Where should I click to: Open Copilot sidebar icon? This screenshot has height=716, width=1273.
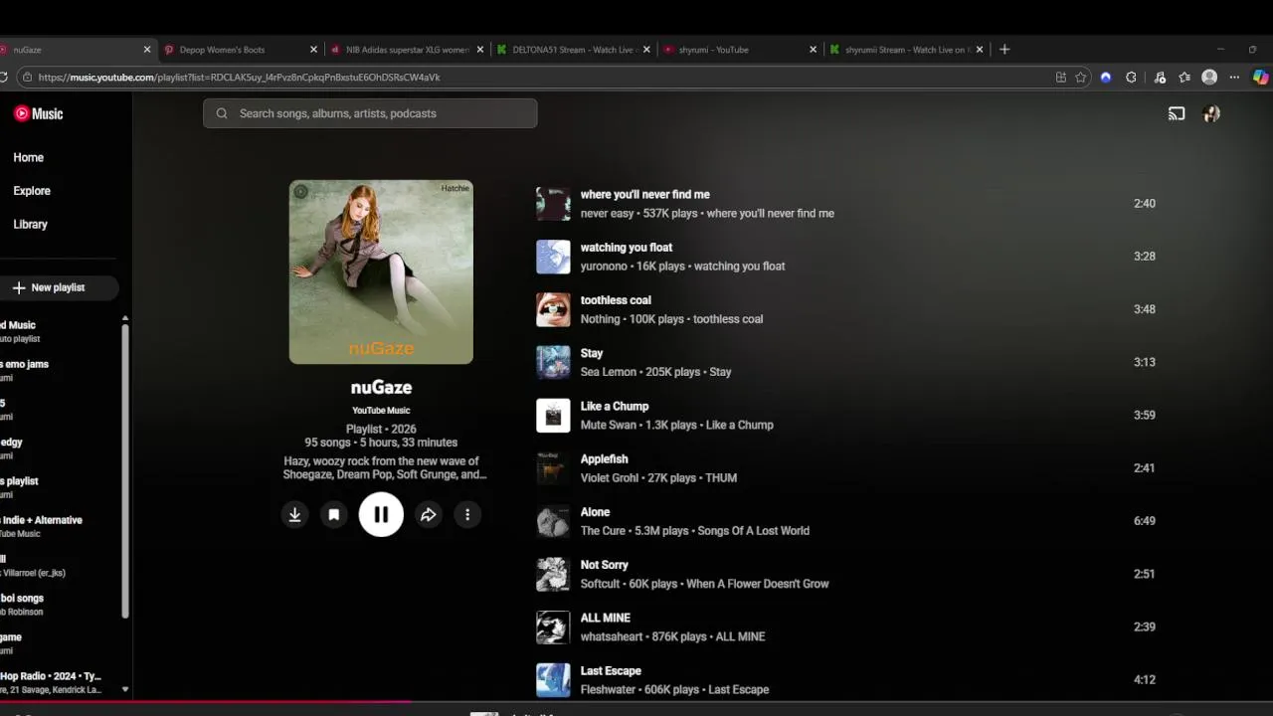[x=1261, y=78]
